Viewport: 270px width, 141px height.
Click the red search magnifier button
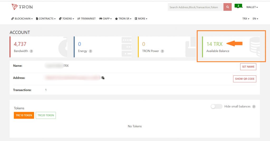coord(228,7)
